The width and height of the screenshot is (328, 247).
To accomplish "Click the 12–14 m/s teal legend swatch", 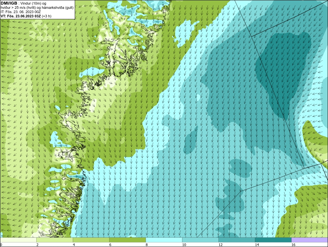I will 237,240.
